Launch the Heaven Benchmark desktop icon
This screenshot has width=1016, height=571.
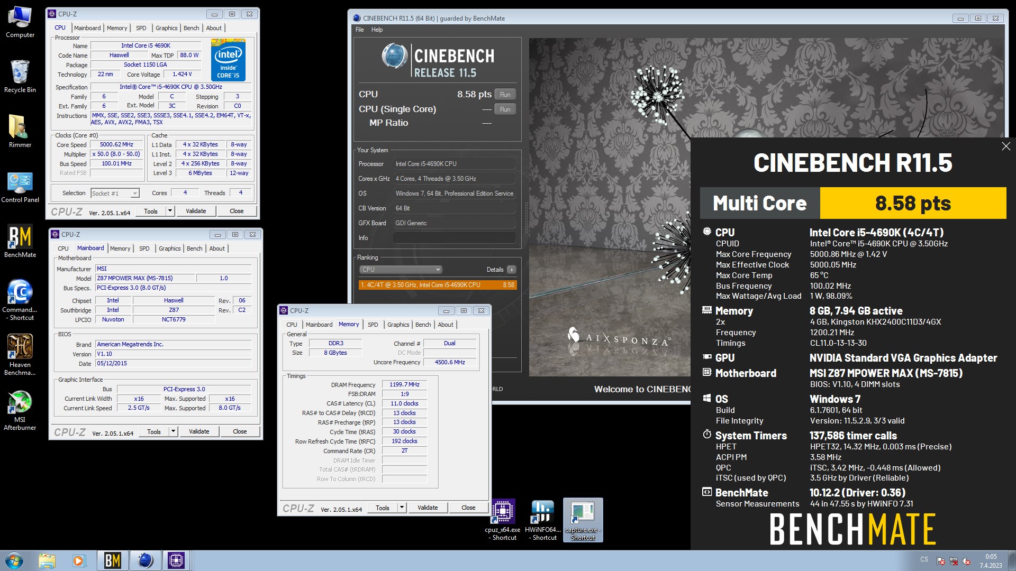pyautogui.click(x=20, y=354)
